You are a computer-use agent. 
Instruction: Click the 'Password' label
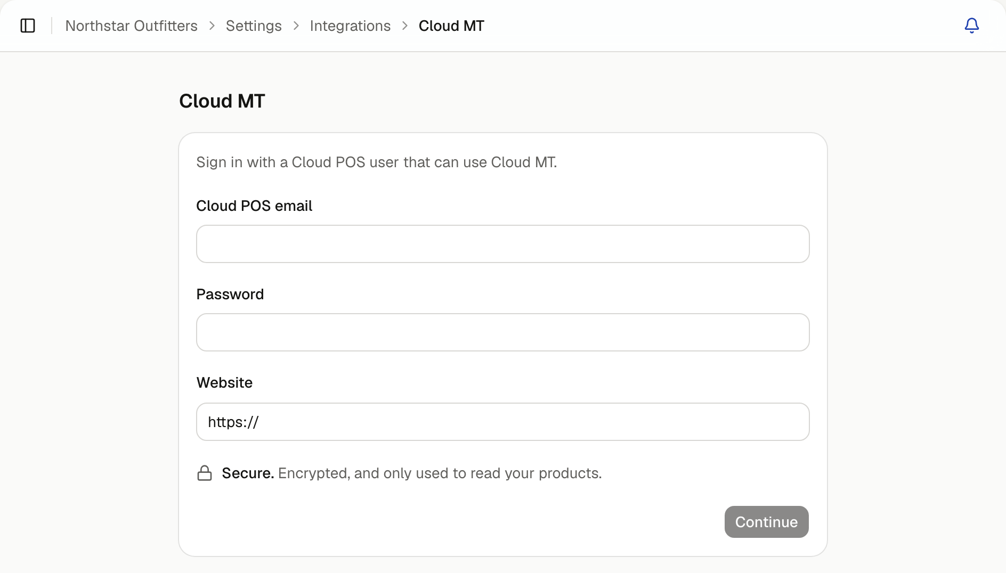click(230, 294)
